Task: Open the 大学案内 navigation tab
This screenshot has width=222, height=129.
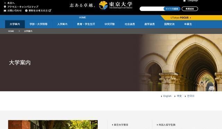Action: coord(15,24)
